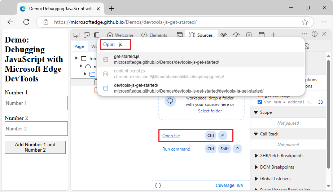Open a new browser tab
Screen dimensions: 333x192
pyautogui.click(x=111, y=9)
